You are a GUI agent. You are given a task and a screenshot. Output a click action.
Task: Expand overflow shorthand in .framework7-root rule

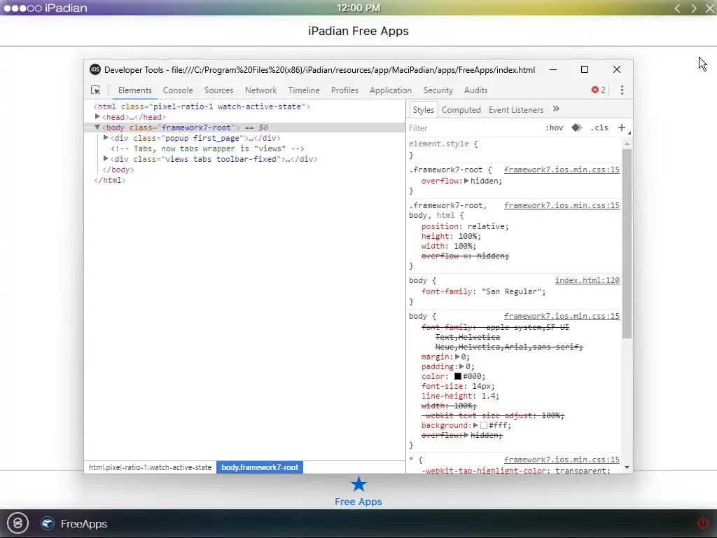point(466,181)
